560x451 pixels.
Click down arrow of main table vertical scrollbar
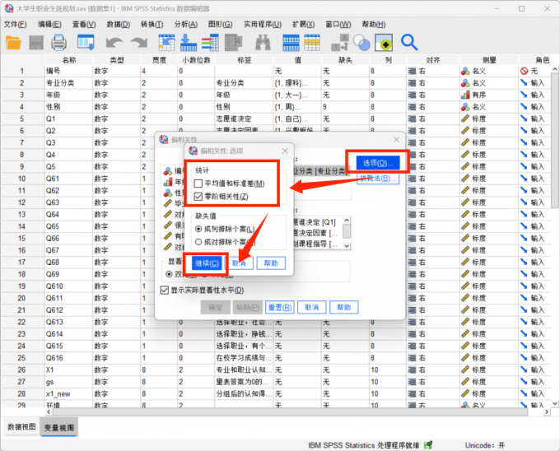554,403
